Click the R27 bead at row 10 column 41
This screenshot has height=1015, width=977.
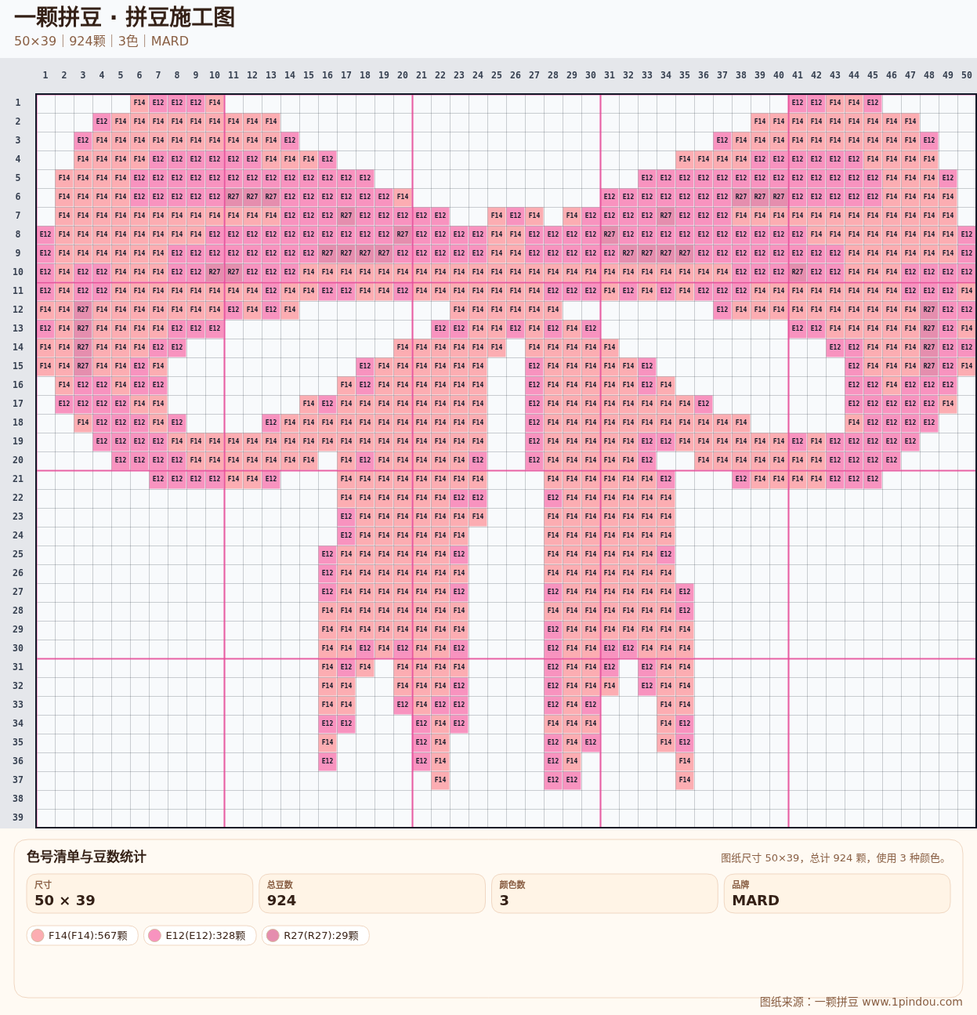point(798,272)
